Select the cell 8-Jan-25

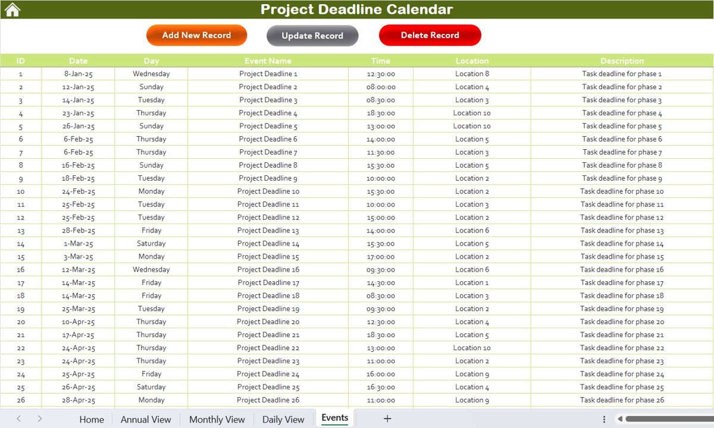(78, 74)
